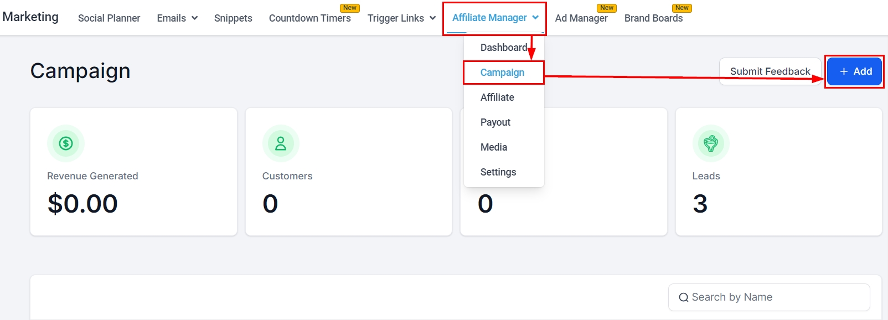The height and width of the screenshot is (320, 888).
Task: Expand the Trigger Links dropdown arrow
Action: tap(432, 18)
